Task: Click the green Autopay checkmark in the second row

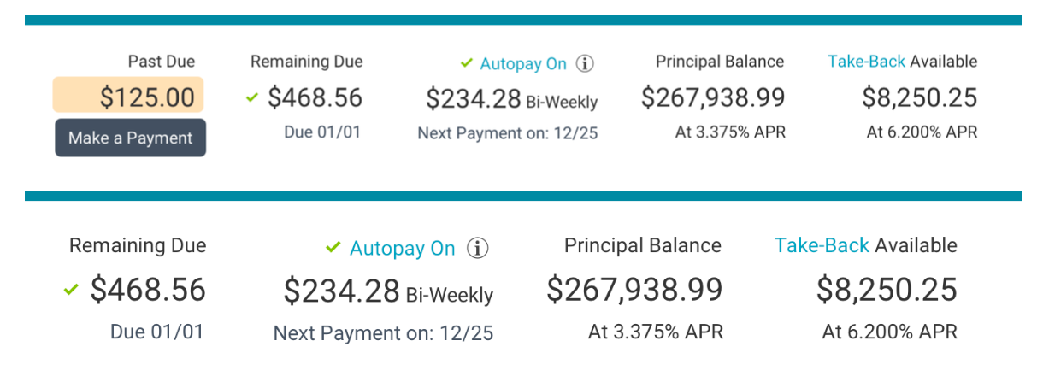Action: (x=333, y=248)
